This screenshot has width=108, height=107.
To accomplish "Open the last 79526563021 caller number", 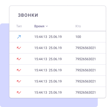I will [86, 93].
